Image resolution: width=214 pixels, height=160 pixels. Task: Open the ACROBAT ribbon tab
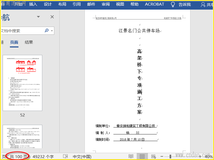[x=155, y=4]
